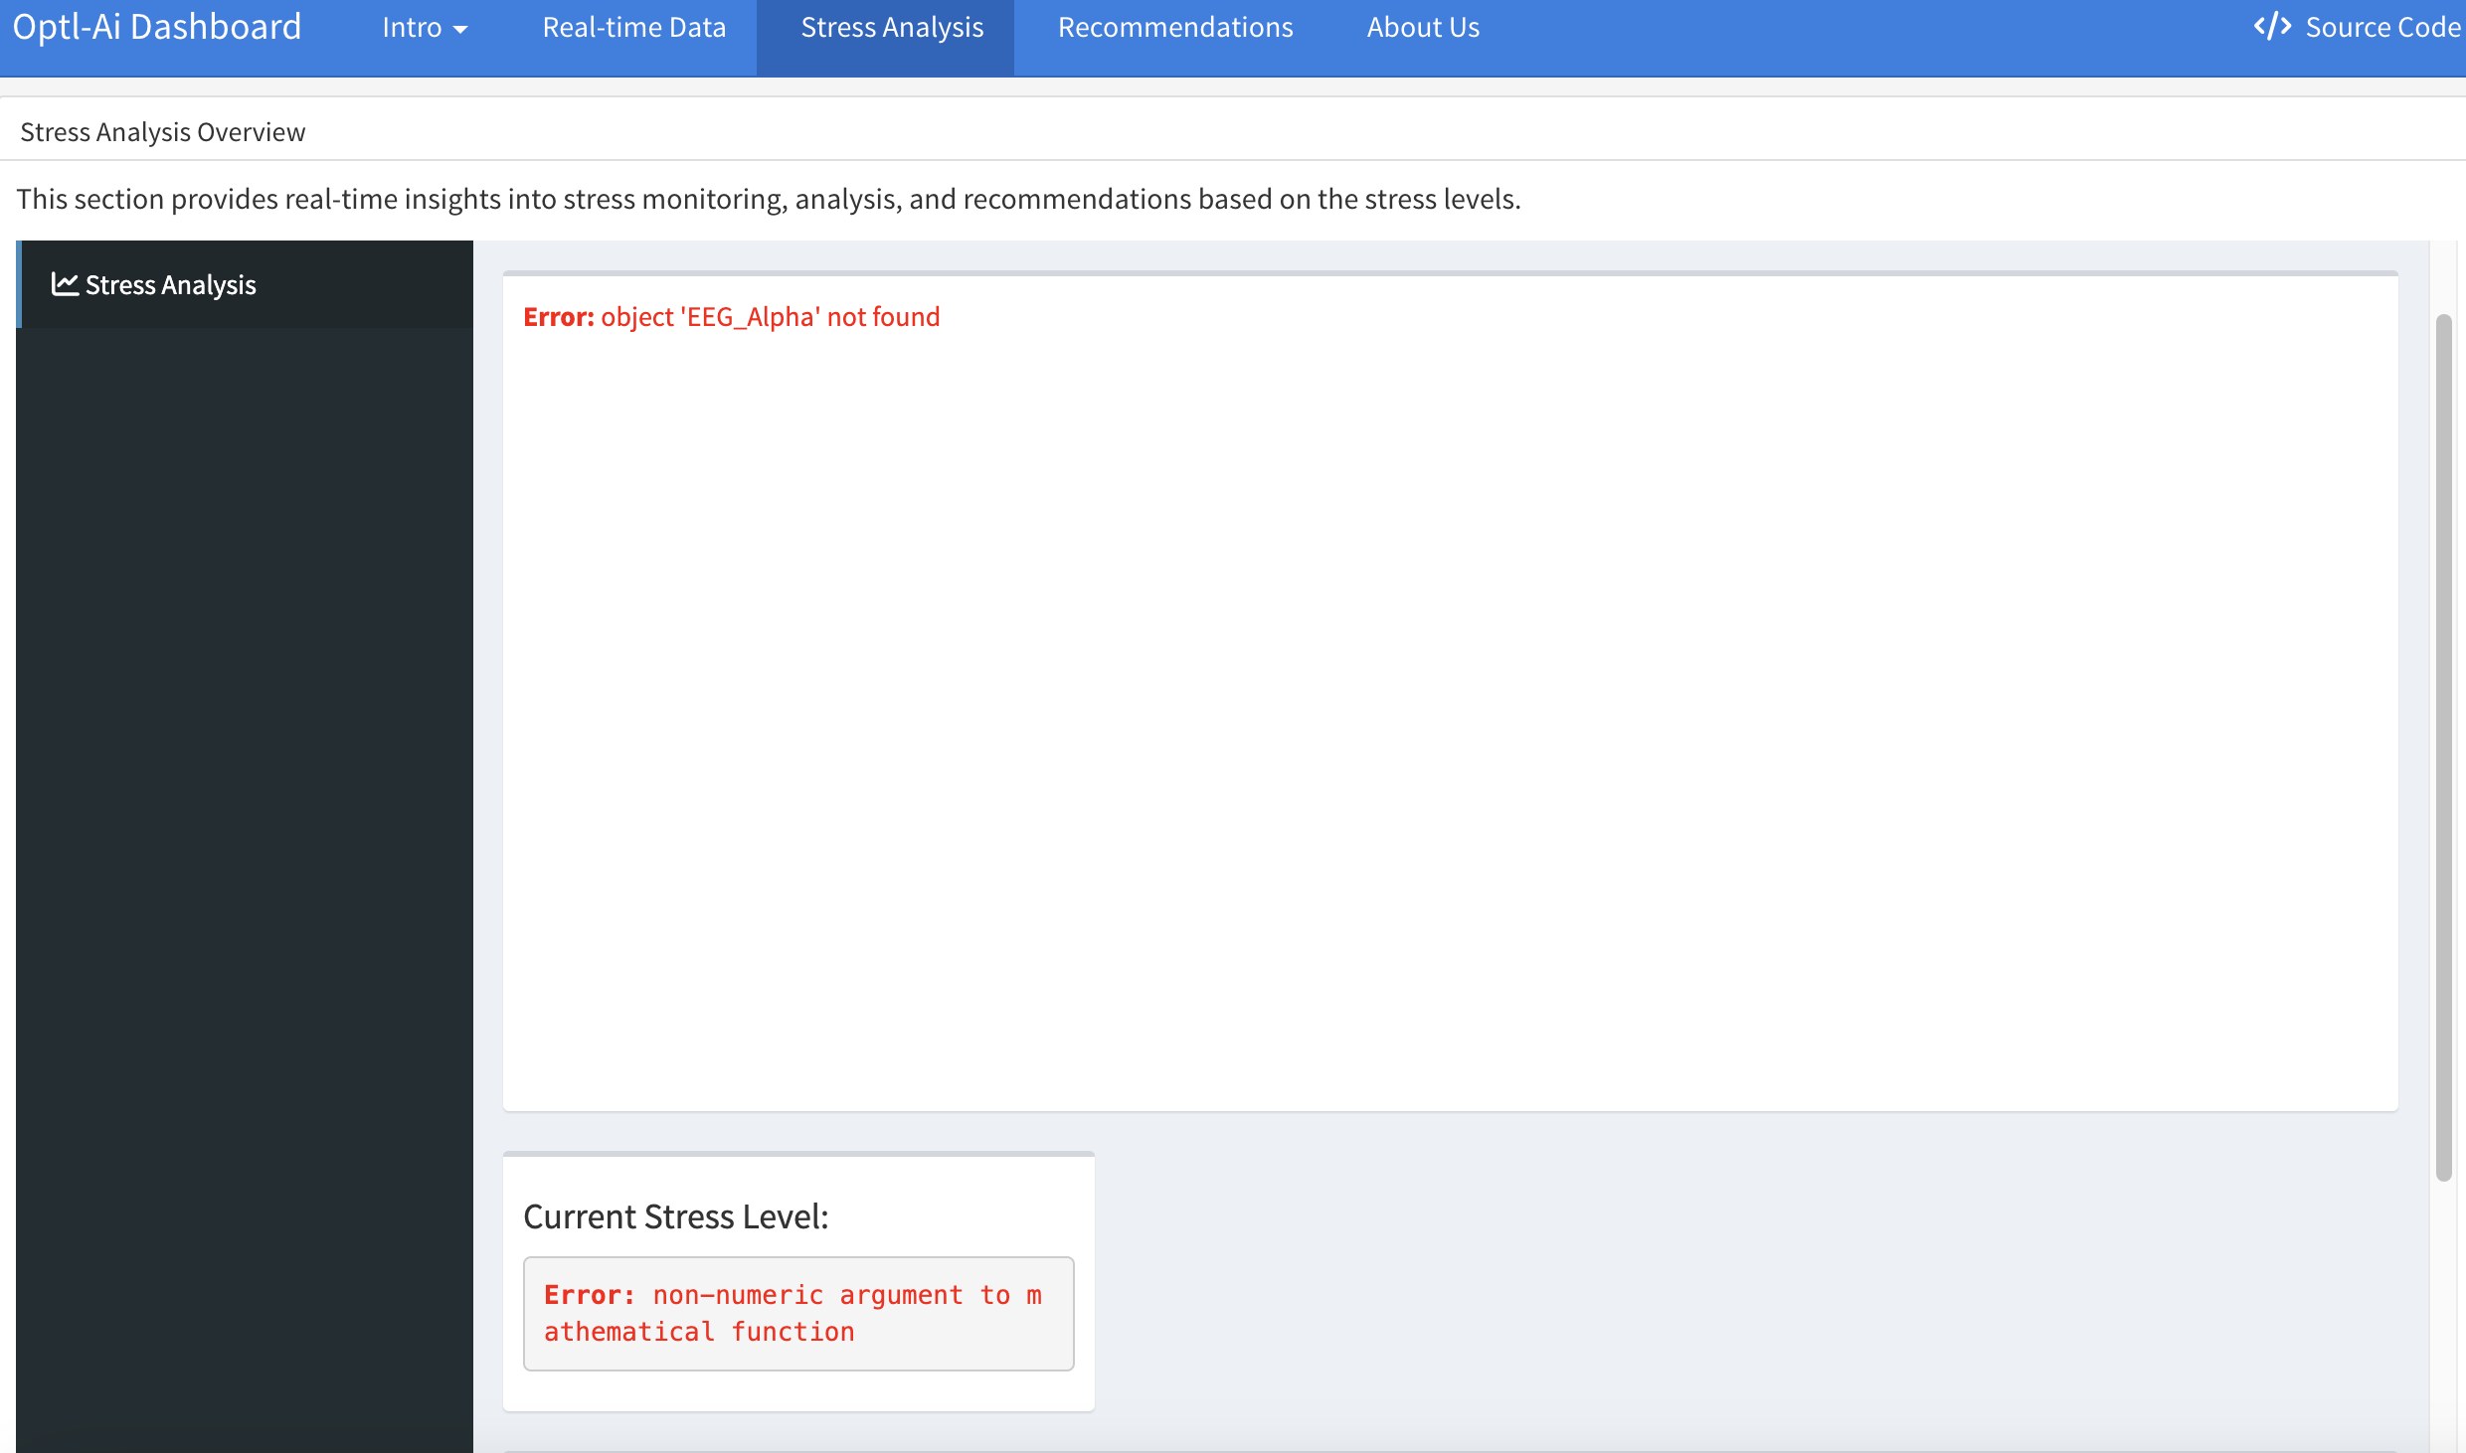Click the scrollbar track below the thumb

(2443, 1312)
